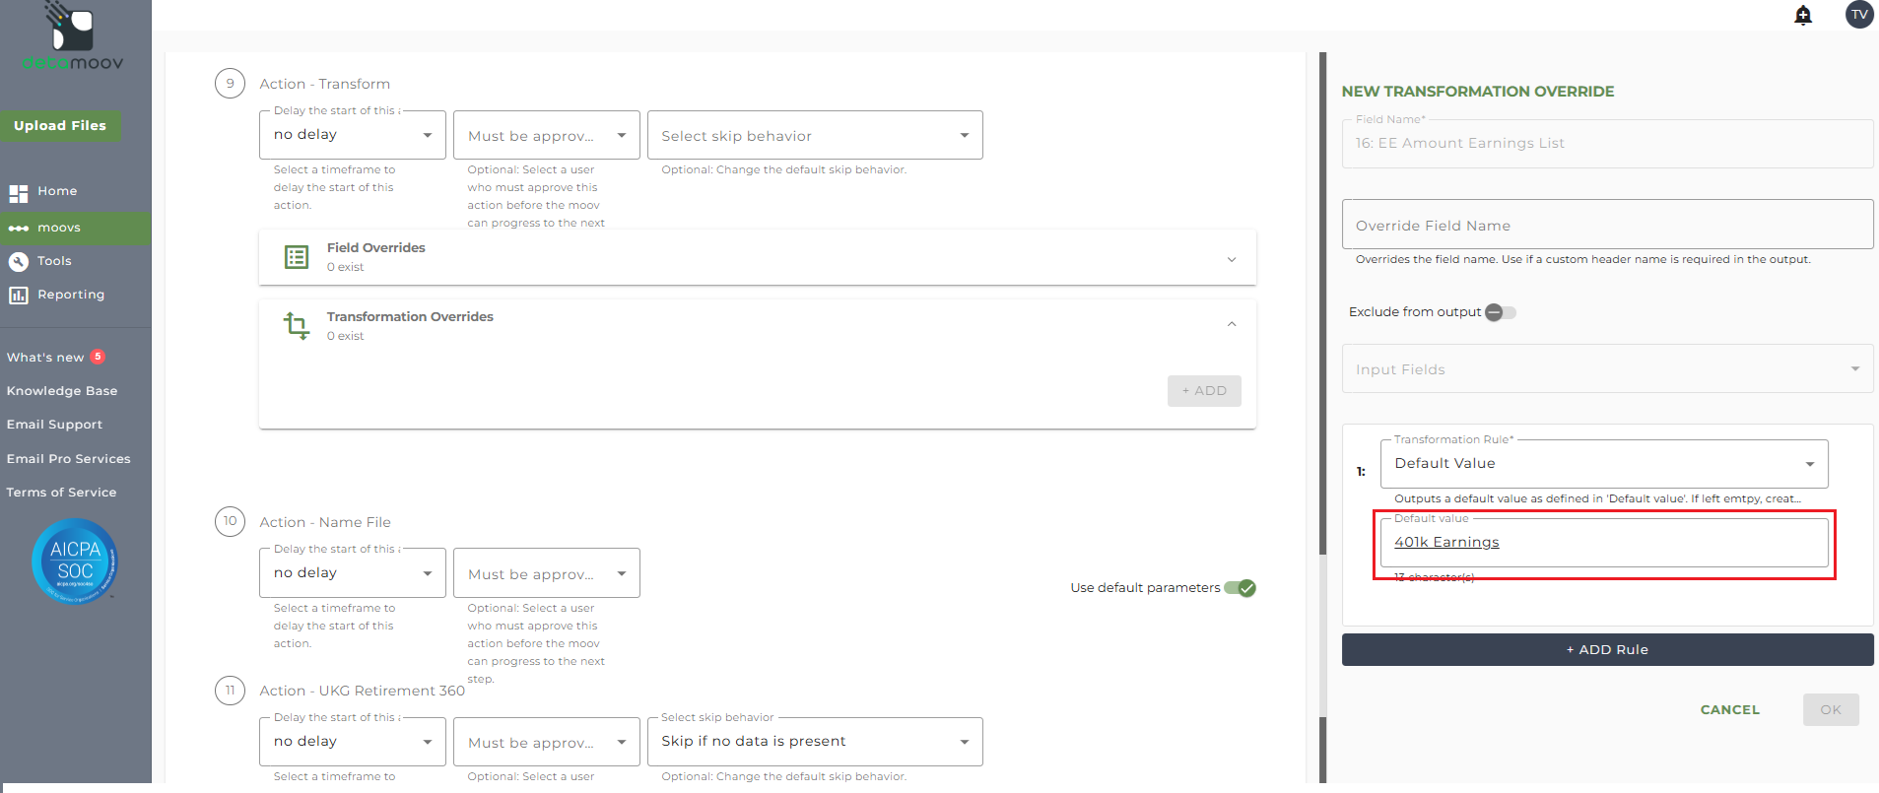The height and width of the screenshot is (793, 1879).
Task: Click the Tools wrench icon
Action: point(18,261)
